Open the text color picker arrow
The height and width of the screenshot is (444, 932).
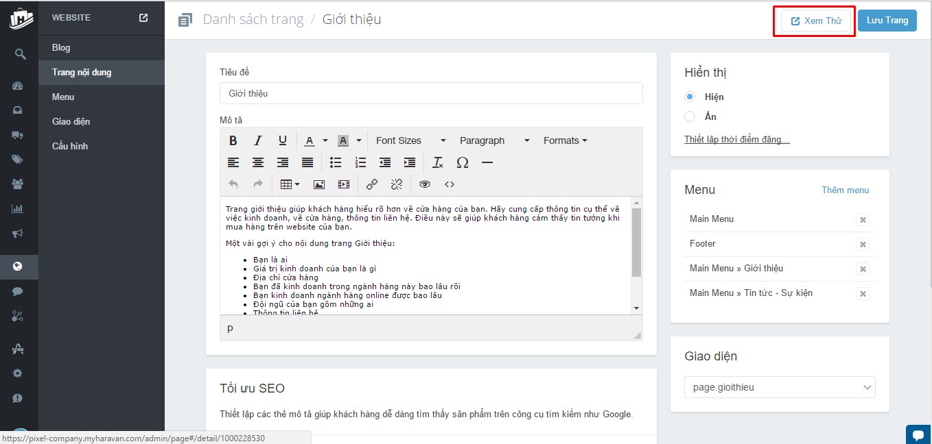(325, 140)
